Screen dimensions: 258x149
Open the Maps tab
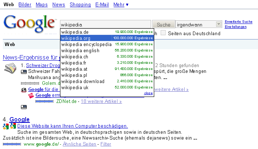click(42, 5)
